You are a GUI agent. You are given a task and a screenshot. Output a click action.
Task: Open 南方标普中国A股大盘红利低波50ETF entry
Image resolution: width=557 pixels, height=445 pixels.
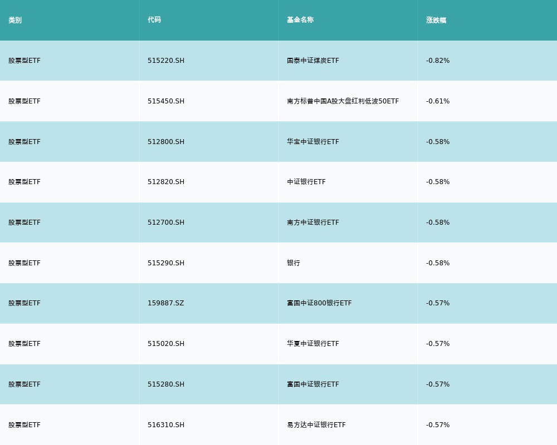click(x=343, y=101)
